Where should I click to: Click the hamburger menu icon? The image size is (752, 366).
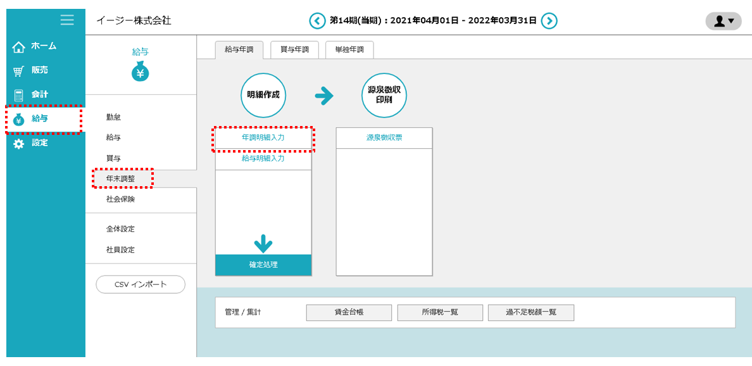67,20
